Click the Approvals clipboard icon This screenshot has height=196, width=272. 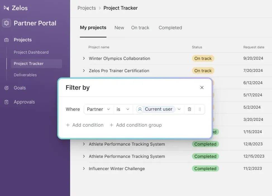pyautogui.click(x=6, y=102)
